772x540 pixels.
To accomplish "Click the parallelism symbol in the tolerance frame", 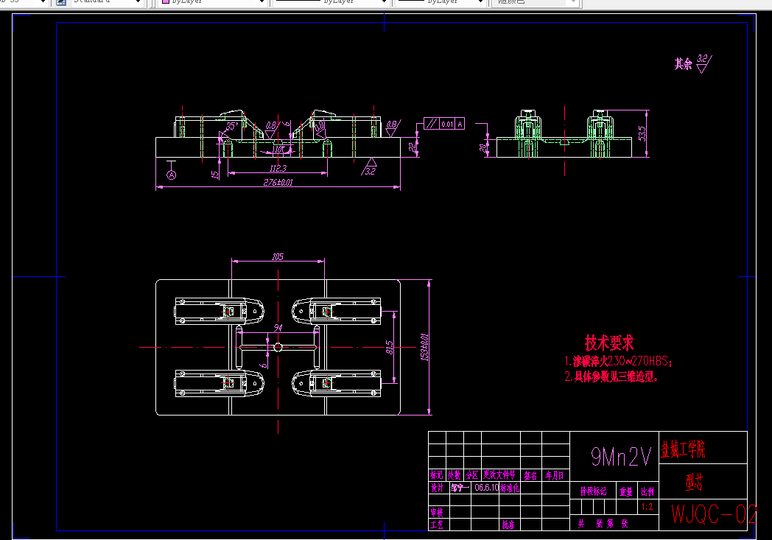I will tap(431, 124).
